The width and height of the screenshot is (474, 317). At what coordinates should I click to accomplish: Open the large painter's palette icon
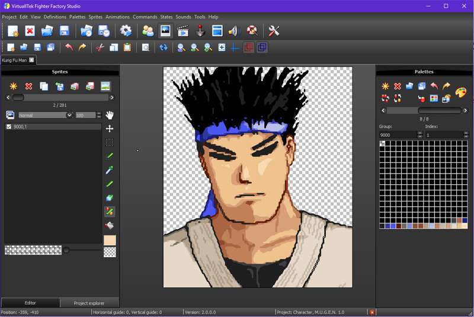tap(461, 92)
